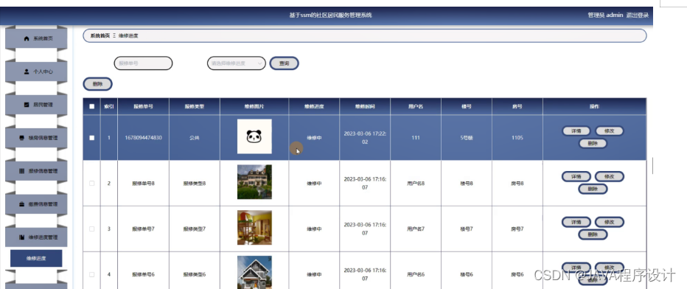Click 管理员 admin in the header
687x289 pixels.
coord(605,15)
